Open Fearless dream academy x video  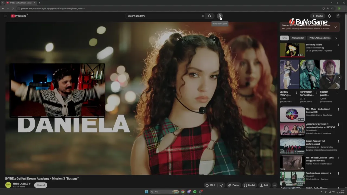pyautogui.click(x=292, y=178)
